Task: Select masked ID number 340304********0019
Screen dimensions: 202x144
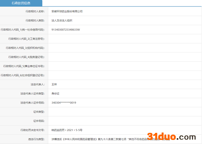Action: [x=64, y=102]
